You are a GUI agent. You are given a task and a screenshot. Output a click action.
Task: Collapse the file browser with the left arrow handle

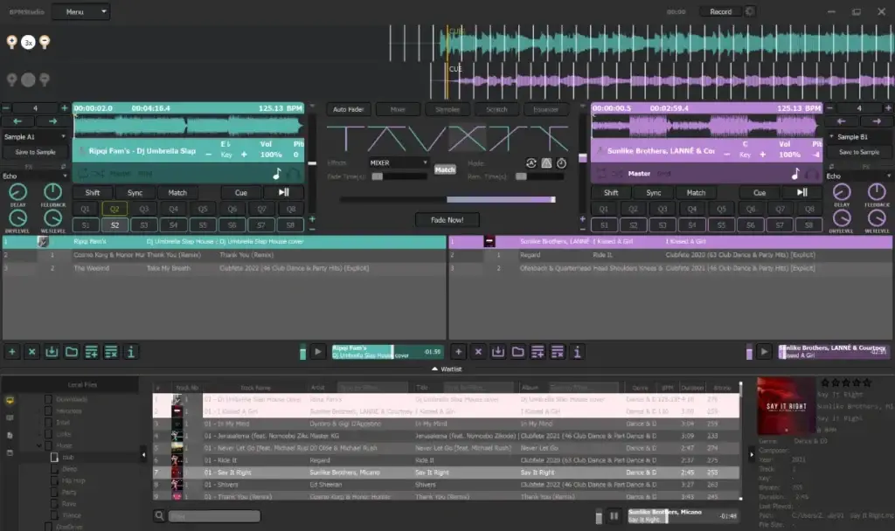click(x=143, y=454)
